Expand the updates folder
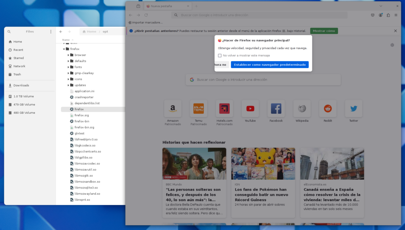The image size is (405, 230). tap(68, 85)
